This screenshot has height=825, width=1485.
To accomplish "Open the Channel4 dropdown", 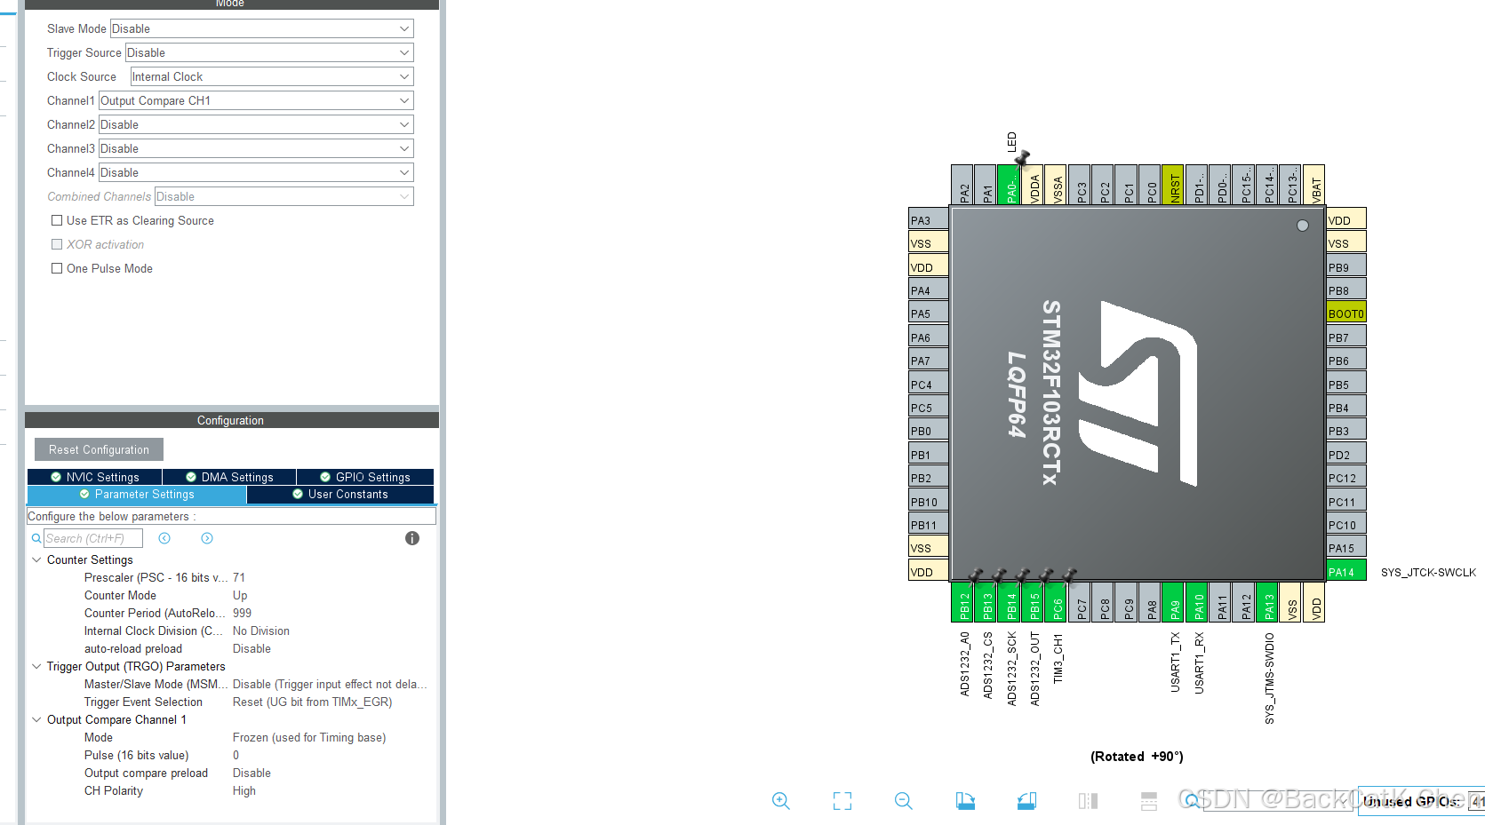I will click(256, 172).
